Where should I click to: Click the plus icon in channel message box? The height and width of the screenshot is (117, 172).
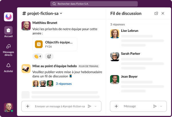[28, 106]
